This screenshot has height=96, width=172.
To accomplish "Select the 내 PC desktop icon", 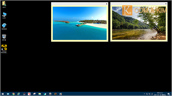I will (x=4, y=15).
